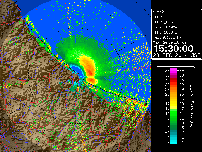Click the CAPPI_0P5K product label
This screenshot has height=152, width=202.
(164, 22)
